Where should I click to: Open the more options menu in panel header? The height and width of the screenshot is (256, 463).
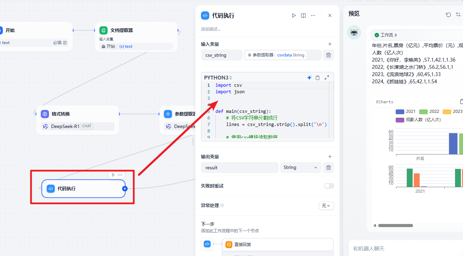(313, 15)
